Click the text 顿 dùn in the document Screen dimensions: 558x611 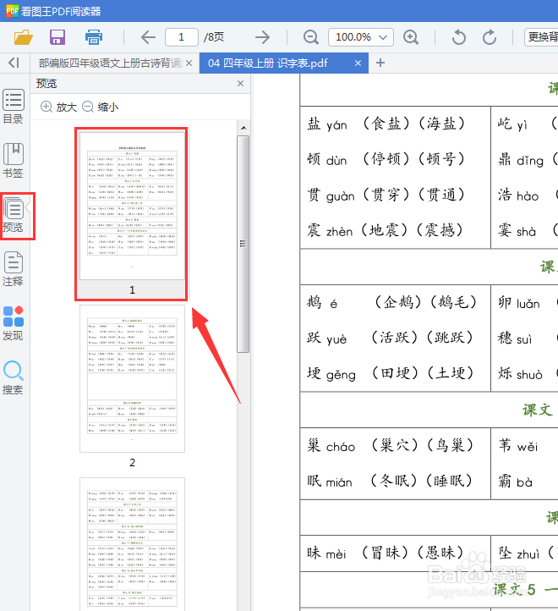click(327, 160)
